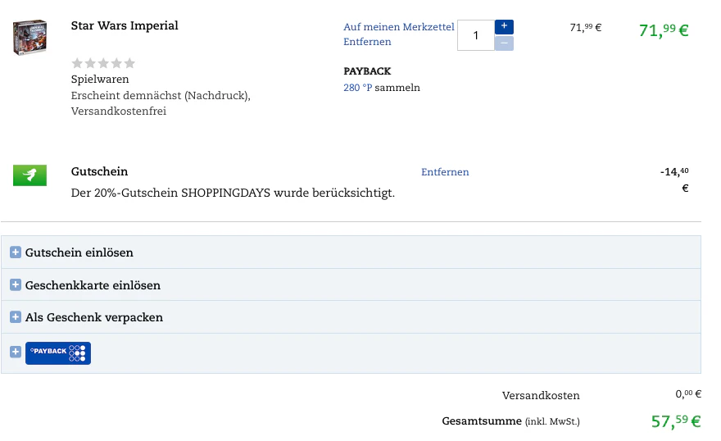
Task: Expand the Gutschein einlösen section
Action: 351,252
